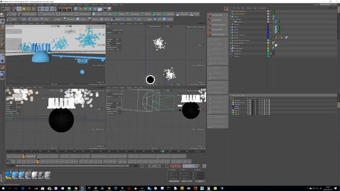Open the File menu in main menu bar
340x191 pixels.
click(x=2, y=5)
